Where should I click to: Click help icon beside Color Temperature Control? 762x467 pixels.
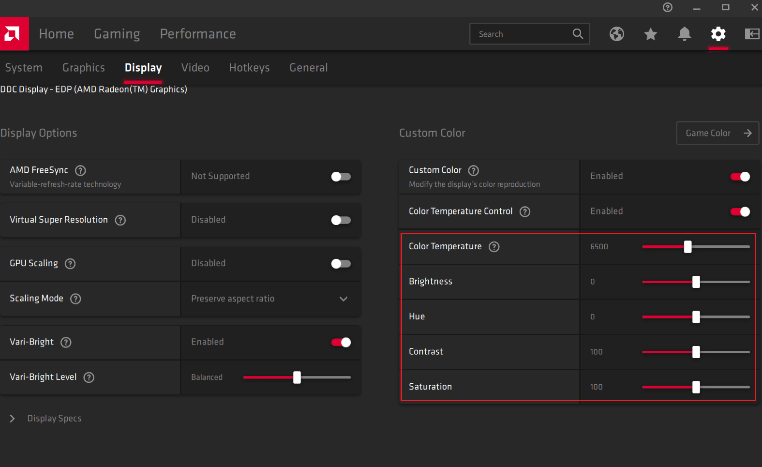tap(524, 211)
